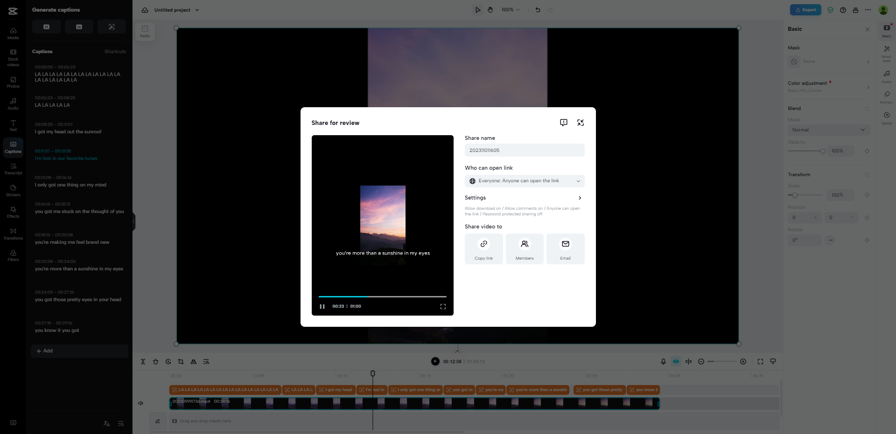Image resolution: width=896 pixels, height=434 pixels.
Task: Toggle scale keyframe diamond
Action: pos(867,195)
